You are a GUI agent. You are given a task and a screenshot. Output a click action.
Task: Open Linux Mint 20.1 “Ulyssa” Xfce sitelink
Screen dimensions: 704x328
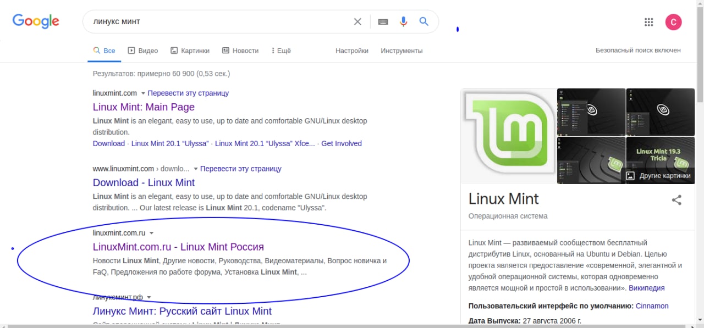[x=265, y=143]
